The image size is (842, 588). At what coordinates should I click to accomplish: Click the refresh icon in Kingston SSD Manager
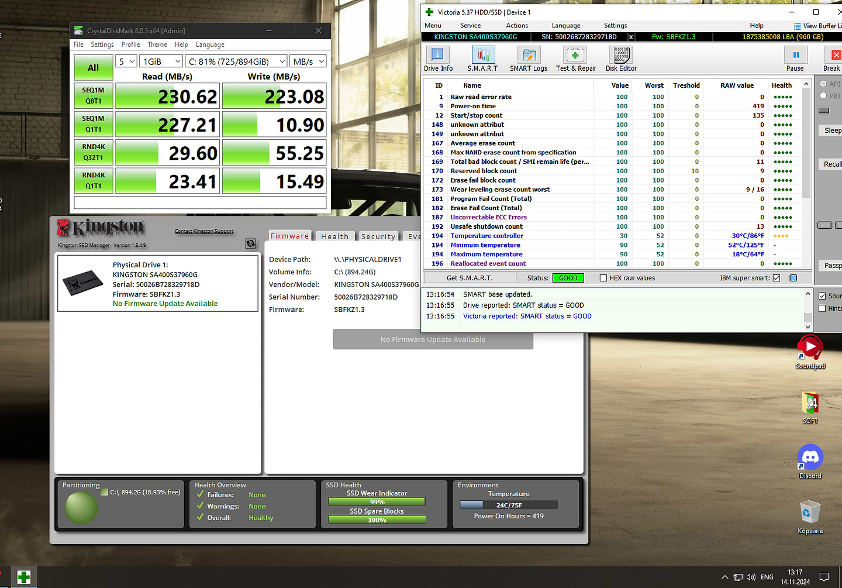(x=250, y=243)
